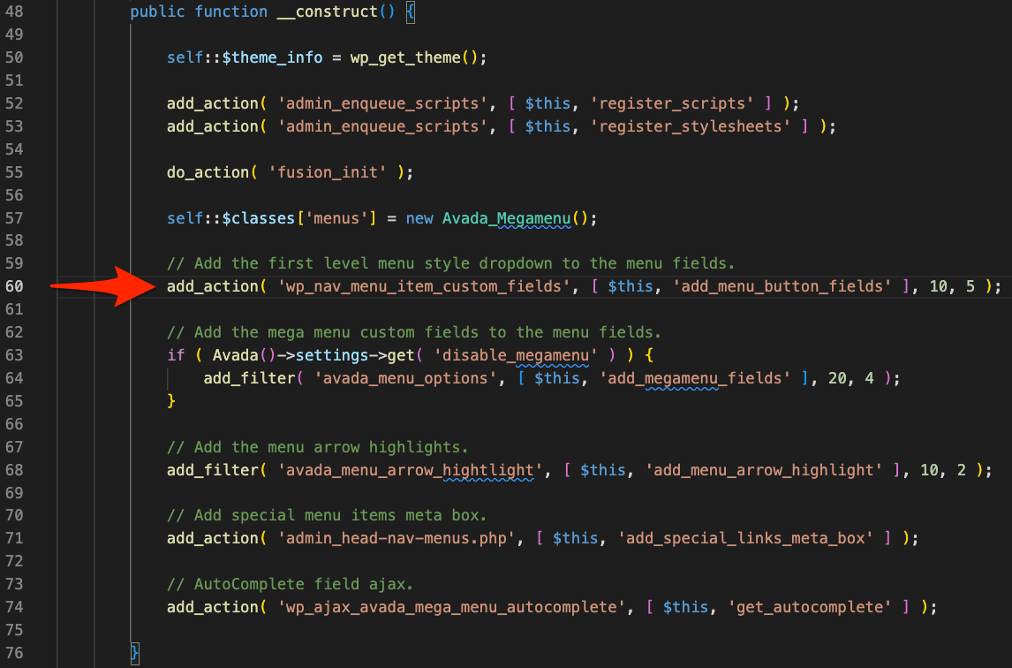Click comment about first level menu style
The image size is (1012, 668).
[x=450, y=263]
